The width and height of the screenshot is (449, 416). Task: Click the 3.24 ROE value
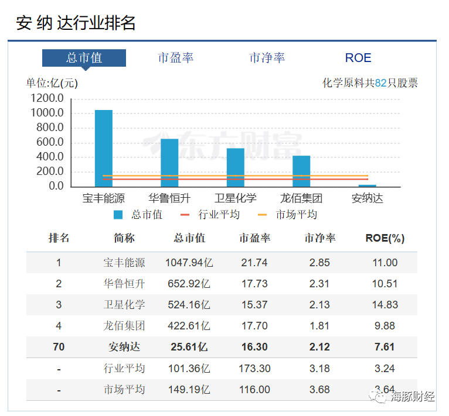[x=385, y=368]
